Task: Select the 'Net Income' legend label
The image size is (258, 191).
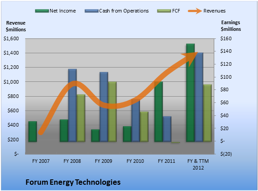Action: click(63, 11)
